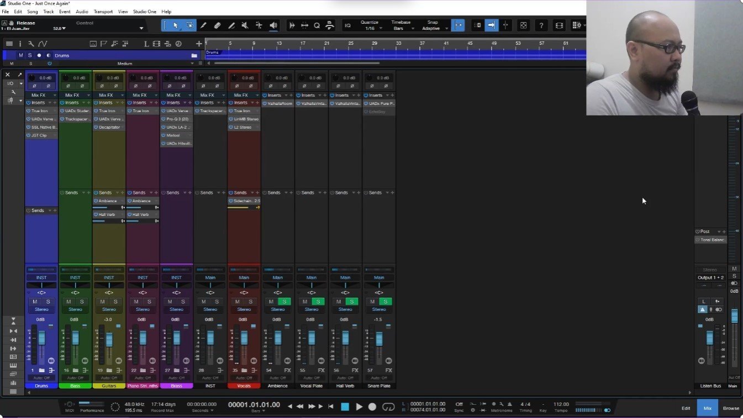The width and height of the screenshot is (743, 418).
Task: Click the Guitars channel volume fader
Action: (x=109, y=339)
